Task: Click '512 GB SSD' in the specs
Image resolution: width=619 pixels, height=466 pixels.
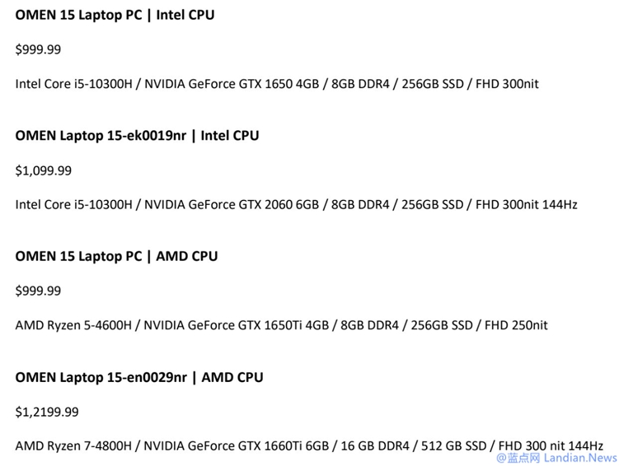Action: pos(455,445)
